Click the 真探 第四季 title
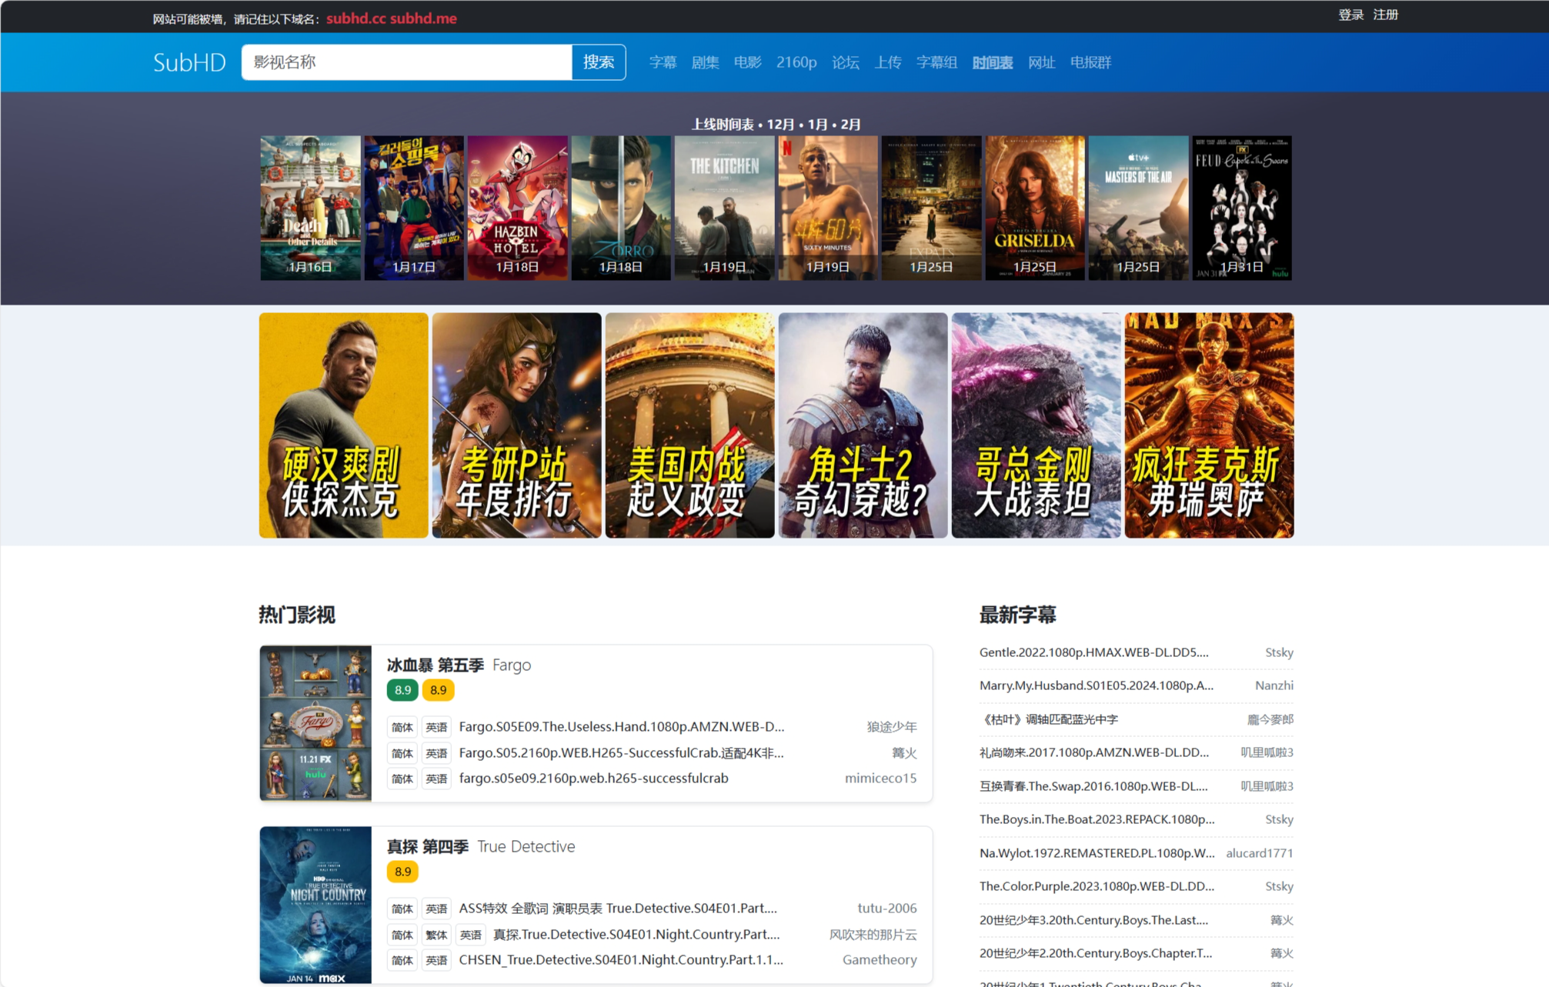The image size is (1549, 987). coord(427,846)
